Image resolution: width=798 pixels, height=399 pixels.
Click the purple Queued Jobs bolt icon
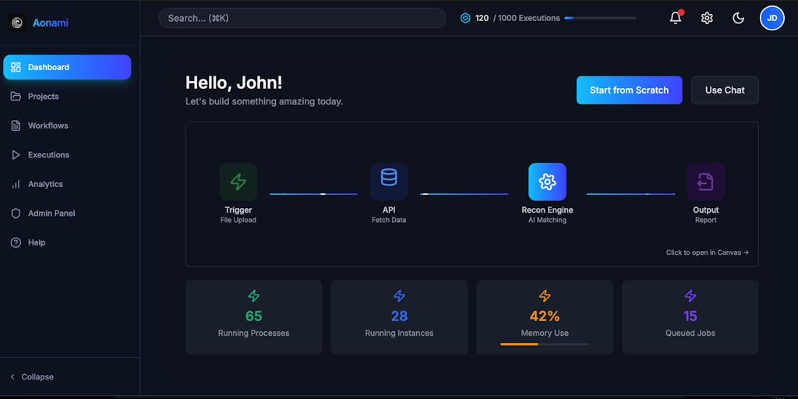point(690,295)
